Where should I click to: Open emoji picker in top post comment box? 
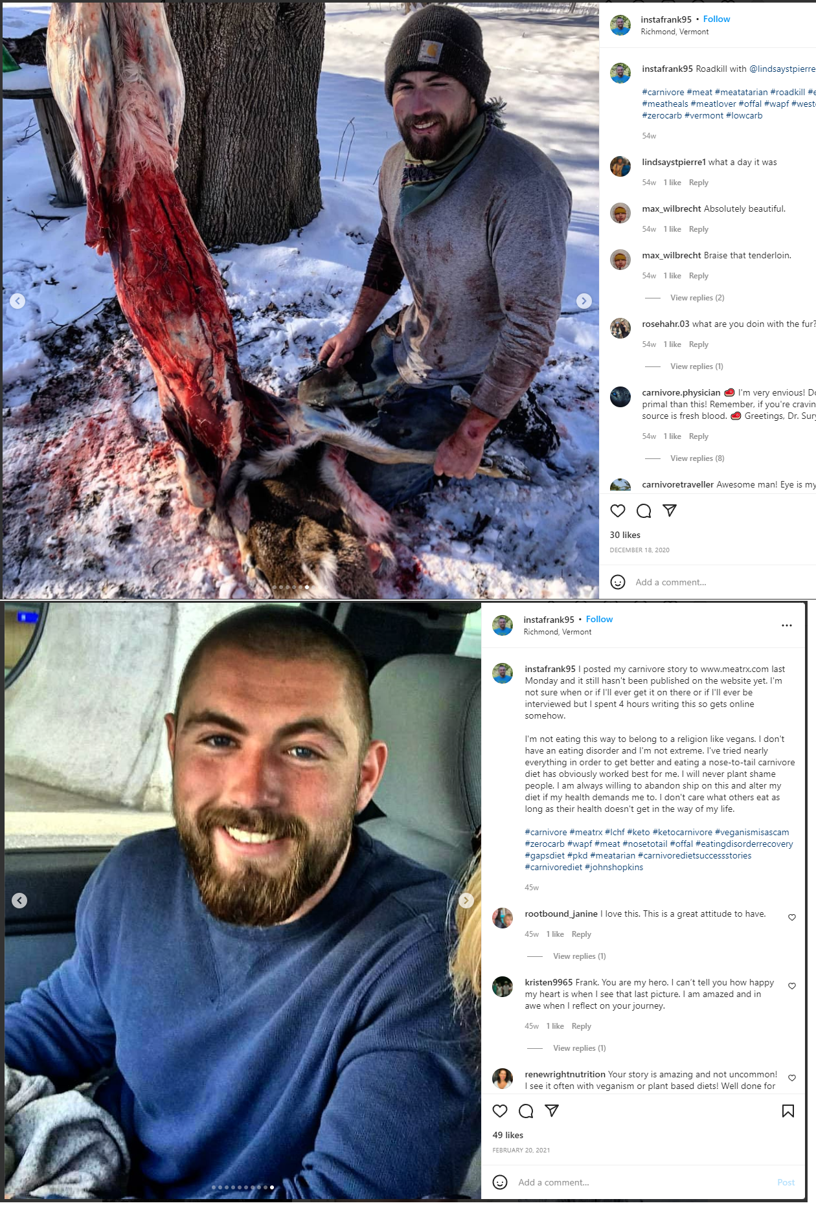(x=618, y=582)
